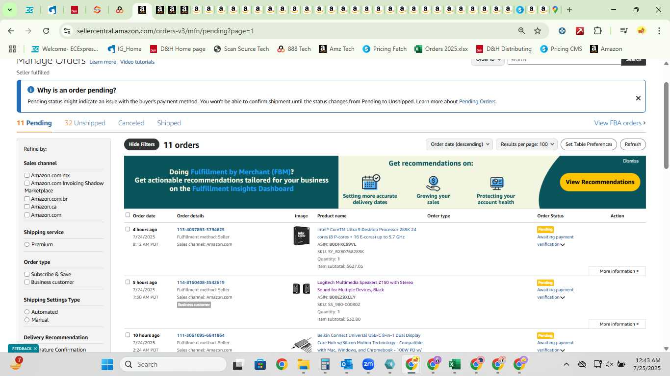Tick the Amazon.com.br checkbox
The height and width of the screenshot is (376, 670).
pos(27,199)
